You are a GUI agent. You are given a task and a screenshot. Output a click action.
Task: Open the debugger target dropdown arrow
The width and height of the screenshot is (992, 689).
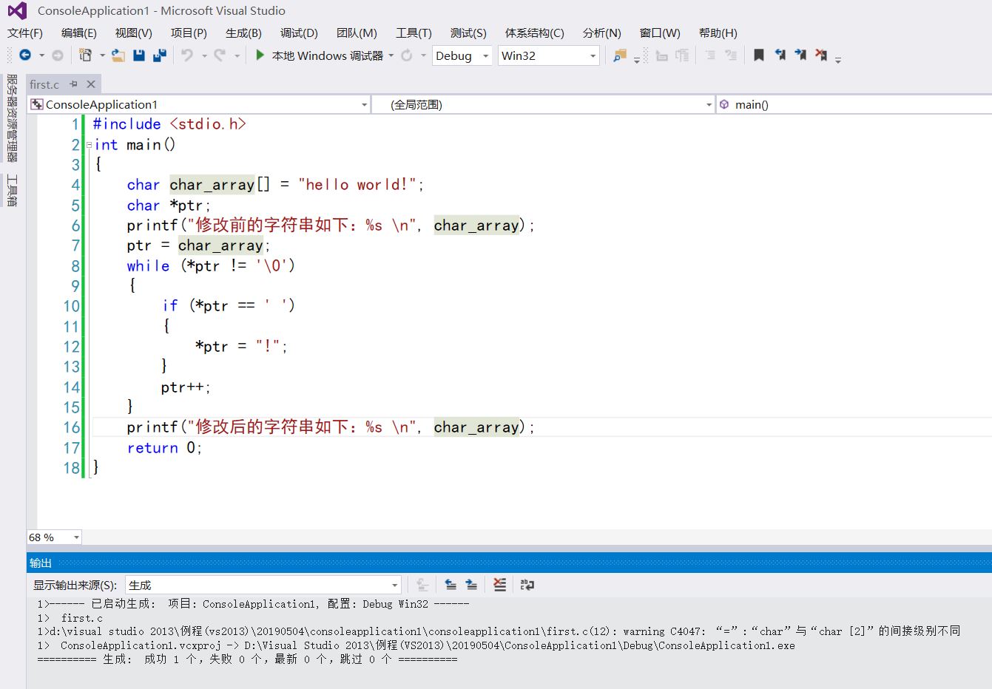click(x=391, y=55)
